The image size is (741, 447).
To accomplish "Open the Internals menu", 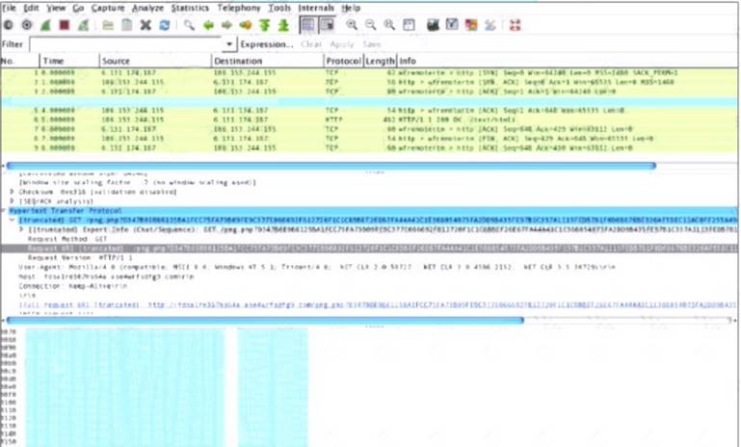I will point(316,8).
